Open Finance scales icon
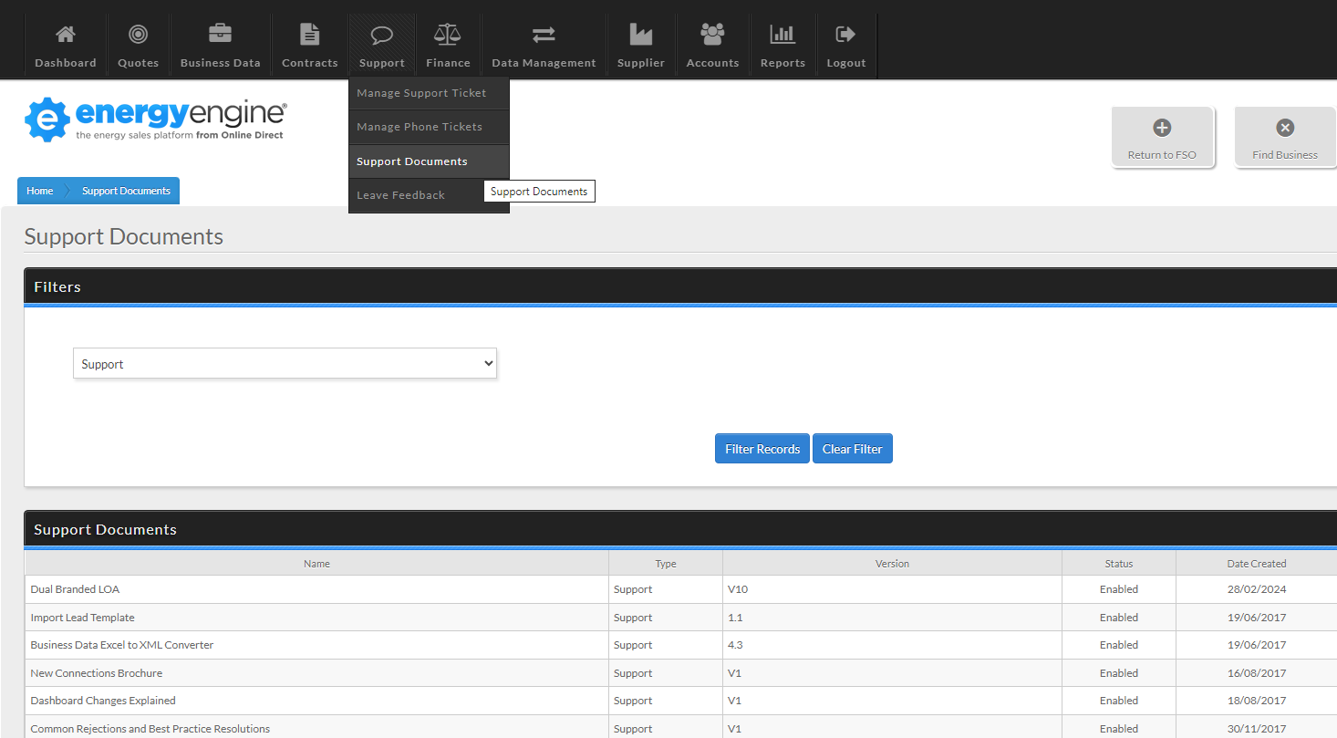 (448, 35)
